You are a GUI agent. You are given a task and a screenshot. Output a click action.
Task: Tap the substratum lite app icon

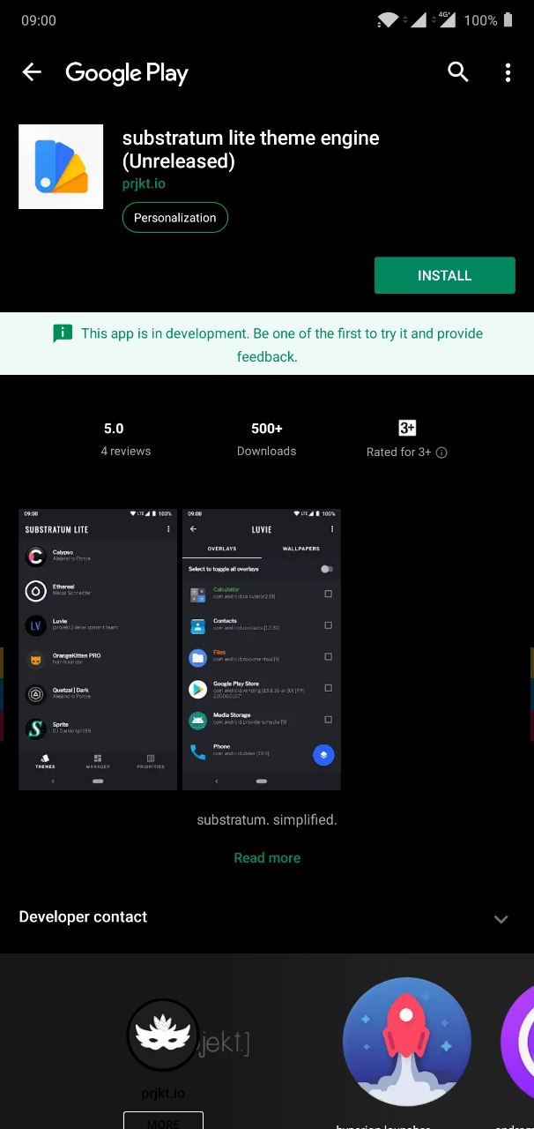(61, 167)
